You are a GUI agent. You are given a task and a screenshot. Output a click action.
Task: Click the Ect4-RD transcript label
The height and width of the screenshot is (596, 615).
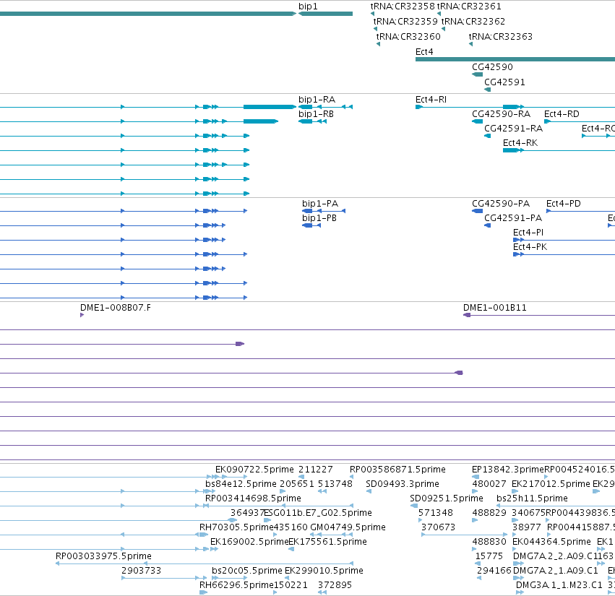562,114
